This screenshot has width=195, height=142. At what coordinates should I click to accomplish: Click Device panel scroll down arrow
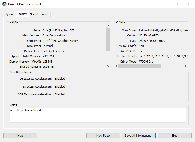click(x=108, y=66)
